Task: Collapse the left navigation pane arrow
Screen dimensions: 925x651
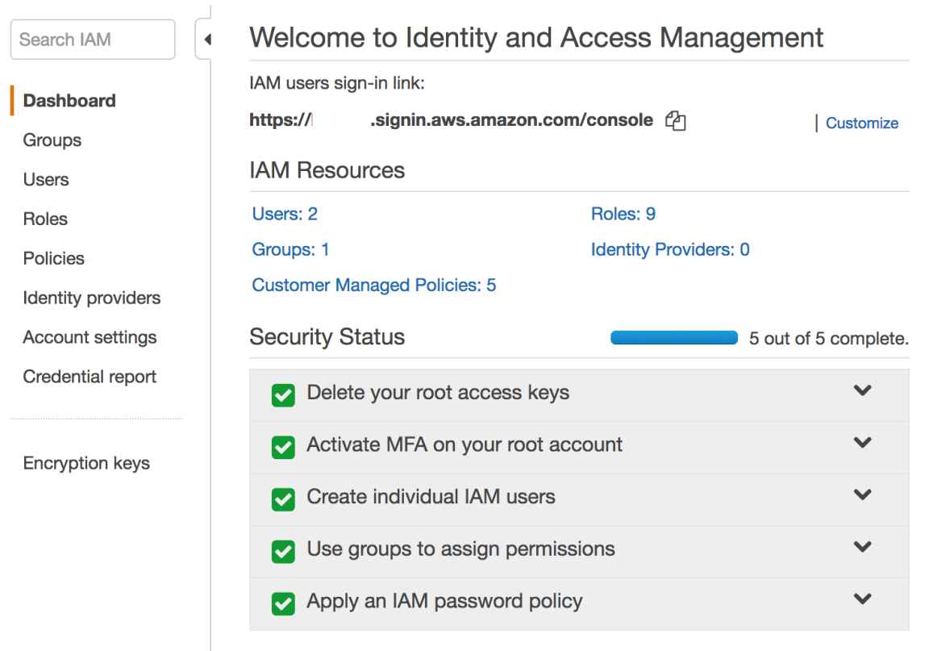Action: coord(207,40)
